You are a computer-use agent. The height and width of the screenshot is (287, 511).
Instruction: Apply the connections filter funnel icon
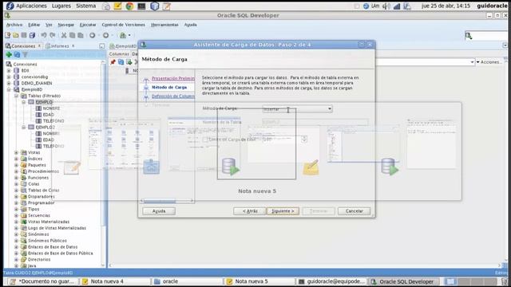click(x=25, y=55)
